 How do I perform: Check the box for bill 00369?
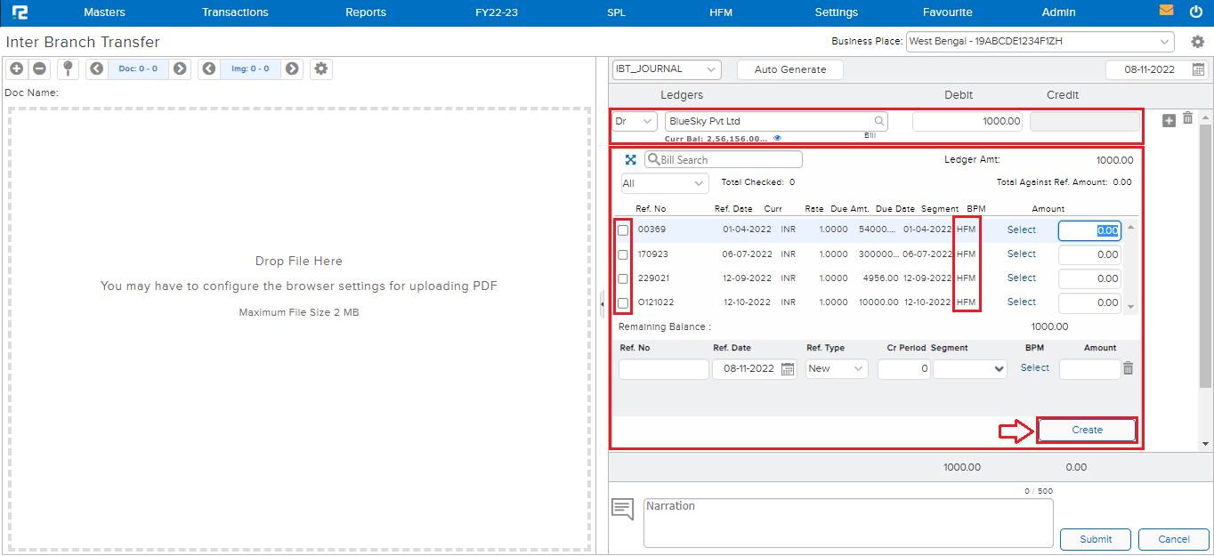click(623, 230)
